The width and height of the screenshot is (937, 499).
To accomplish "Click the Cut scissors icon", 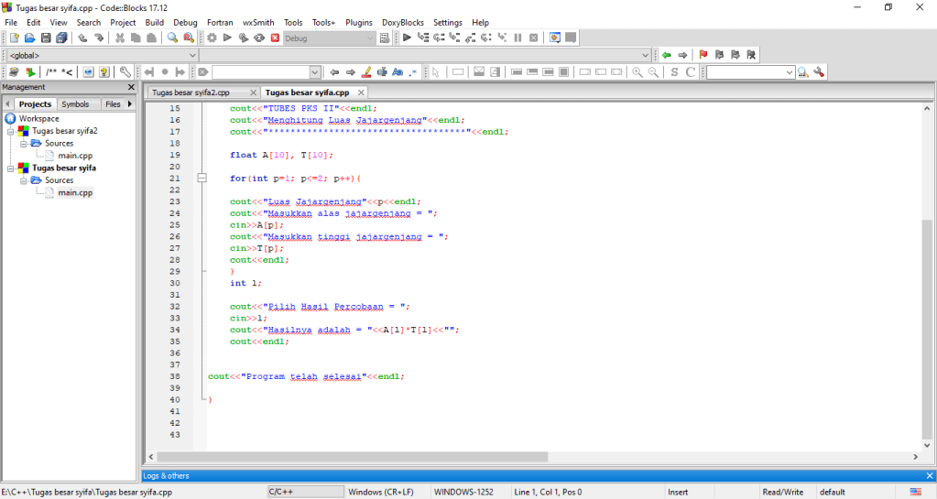I will point(120,38).
